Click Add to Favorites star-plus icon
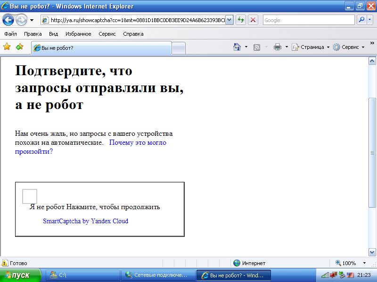 pos(19,47)
